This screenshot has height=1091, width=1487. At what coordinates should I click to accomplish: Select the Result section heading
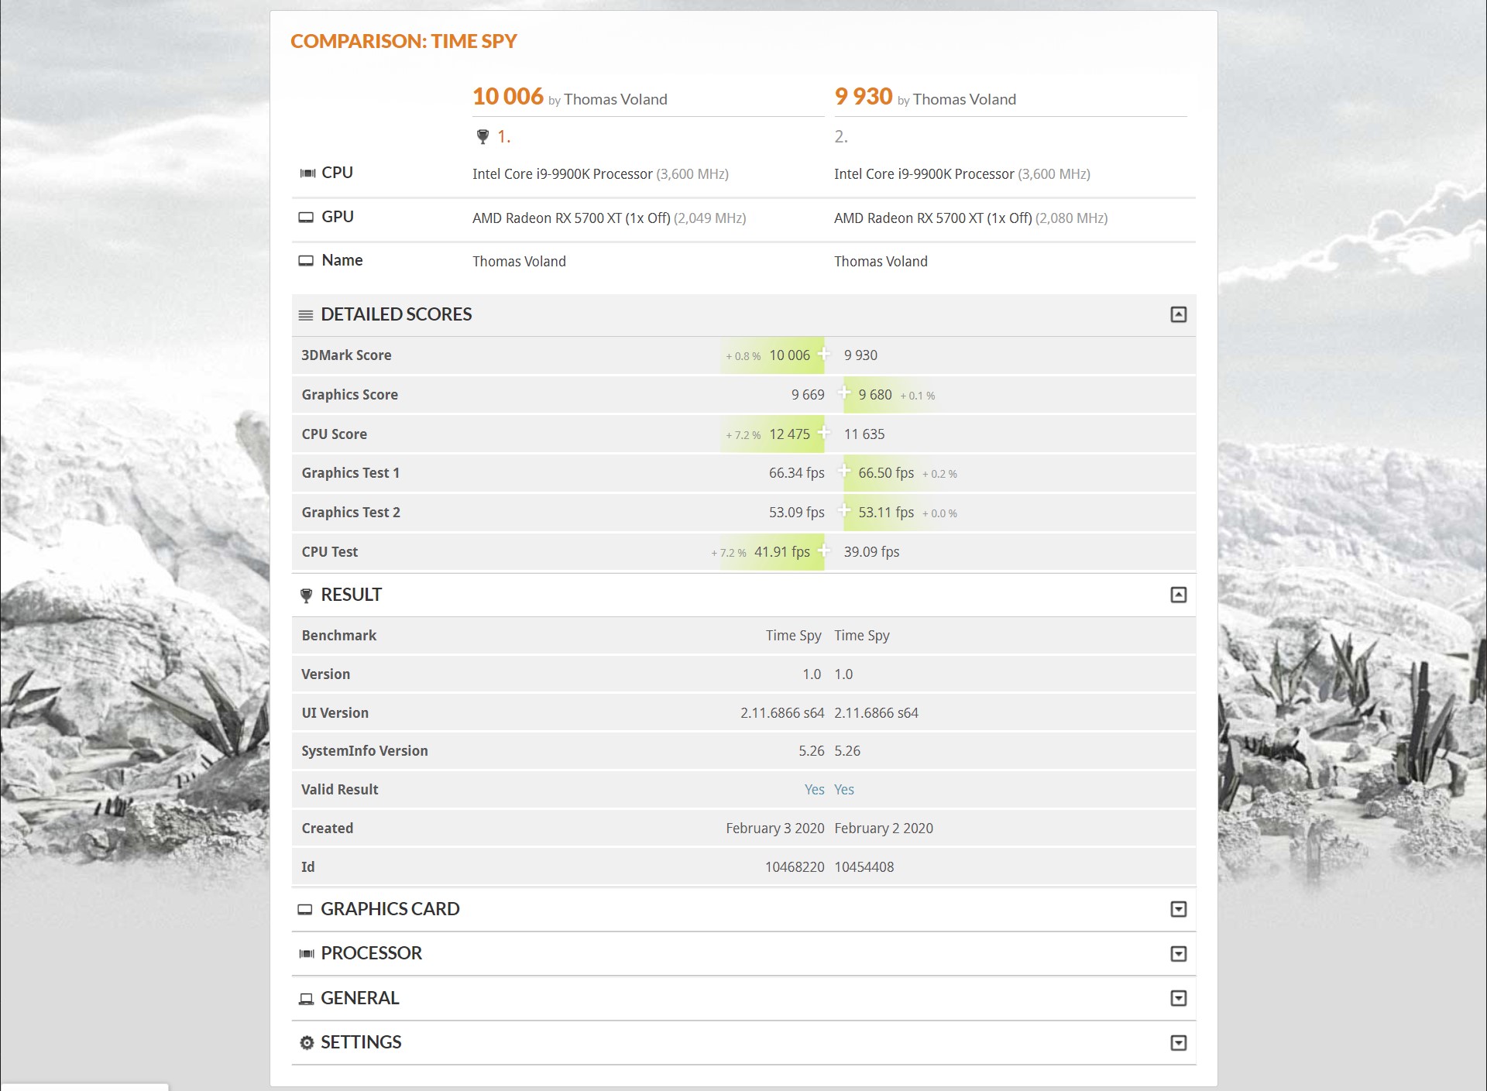tap(352, 595)
